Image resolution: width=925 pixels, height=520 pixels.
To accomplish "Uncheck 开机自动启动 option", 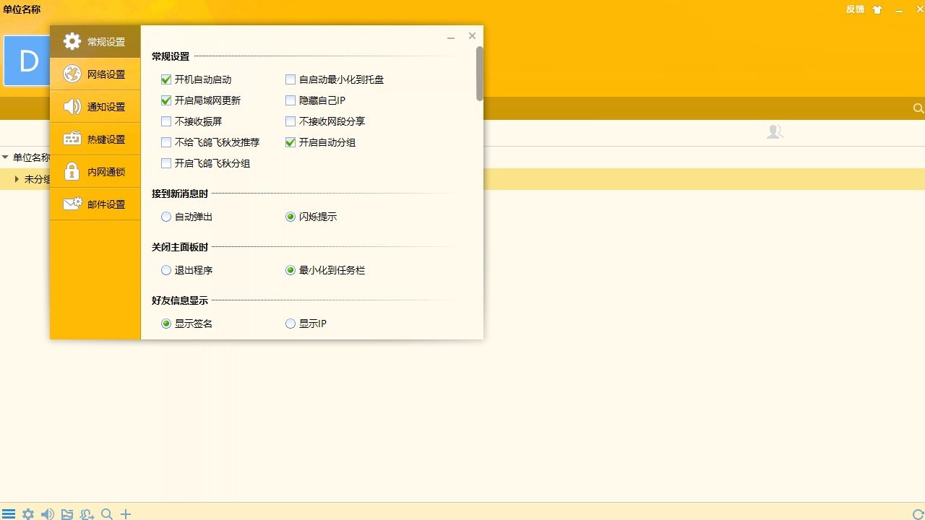I will coord(165,79).
